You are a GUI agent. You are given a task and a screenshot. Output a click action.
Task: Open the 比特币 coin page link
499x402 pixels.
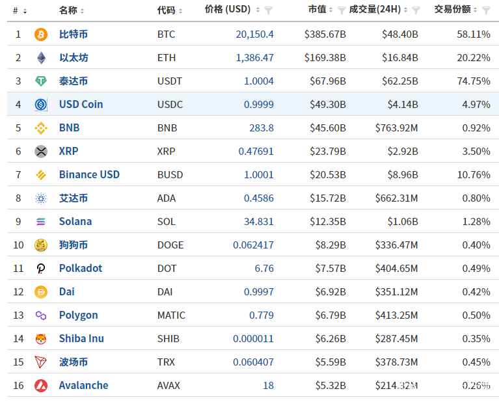[x=73, y=34]
